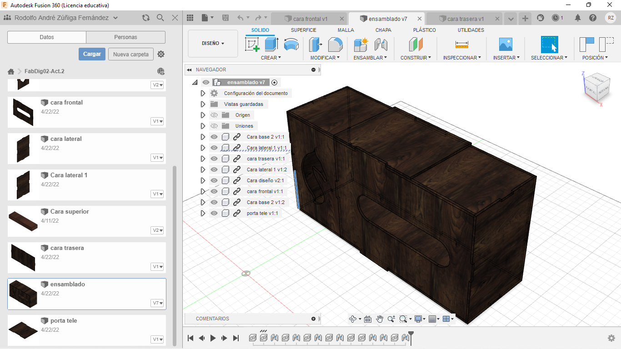Switch to the SUPERFICIE ribbon tab

point(303,30)
